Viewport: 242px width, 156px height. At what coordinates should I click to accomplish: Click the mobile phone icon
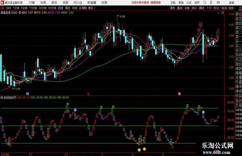211,3
